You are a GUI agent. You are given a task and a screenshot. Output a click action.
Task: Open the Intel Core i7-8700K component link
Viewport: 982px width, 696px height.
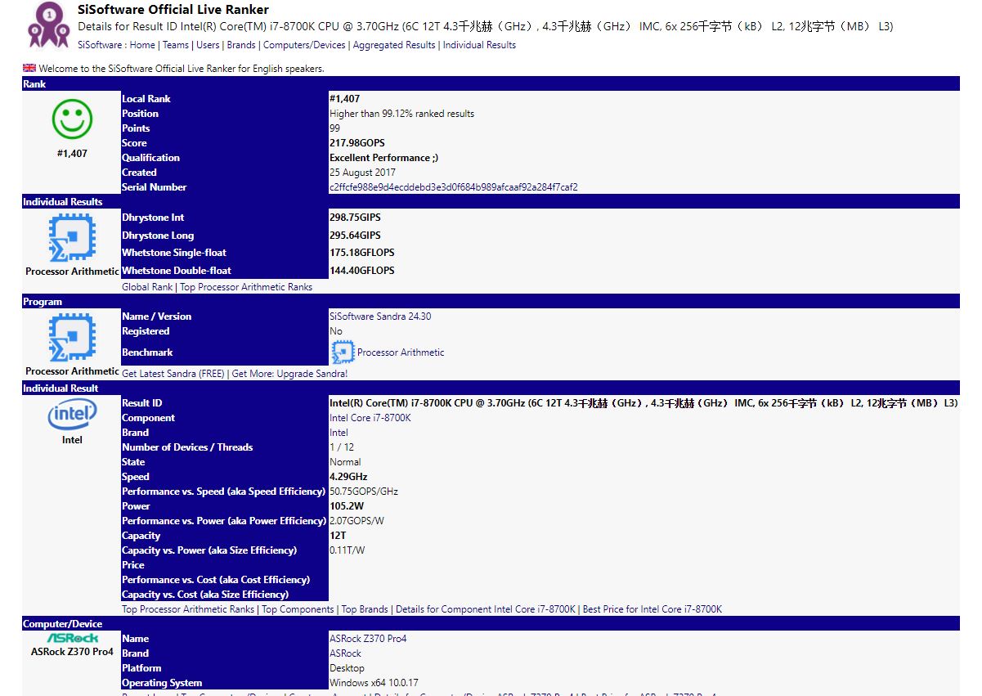[x=370, y=418]
